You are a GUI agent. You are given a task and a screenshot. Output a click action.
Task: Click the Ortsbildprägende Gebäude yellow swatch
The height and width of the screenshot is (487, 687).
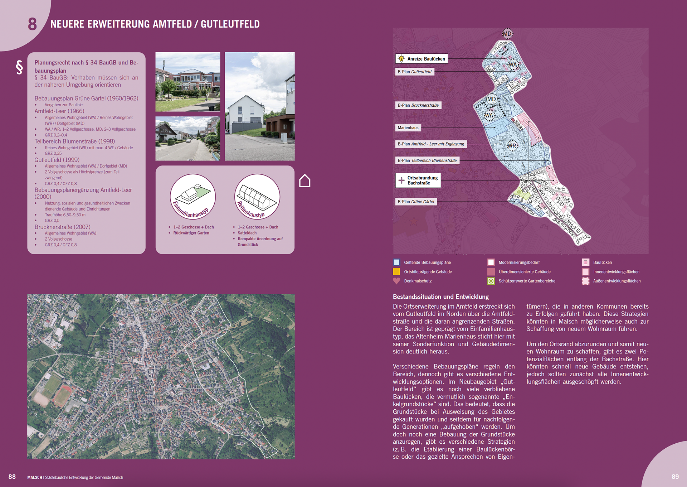396,272
